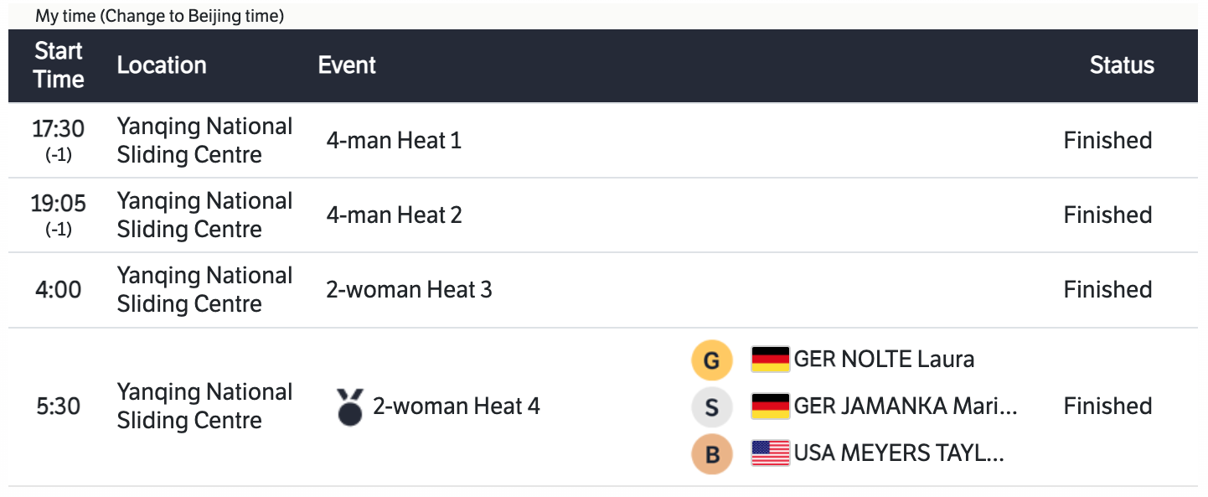Open the 4-man Heat 1 event
Image resolution: width=1208 pixels, height=497 pixels.
point(394,141)
